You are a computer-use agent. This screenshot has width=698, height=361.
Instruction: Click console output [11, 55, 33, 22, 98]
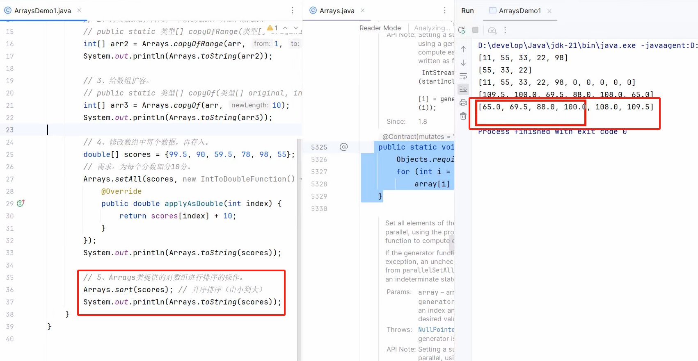coord(523,58)
